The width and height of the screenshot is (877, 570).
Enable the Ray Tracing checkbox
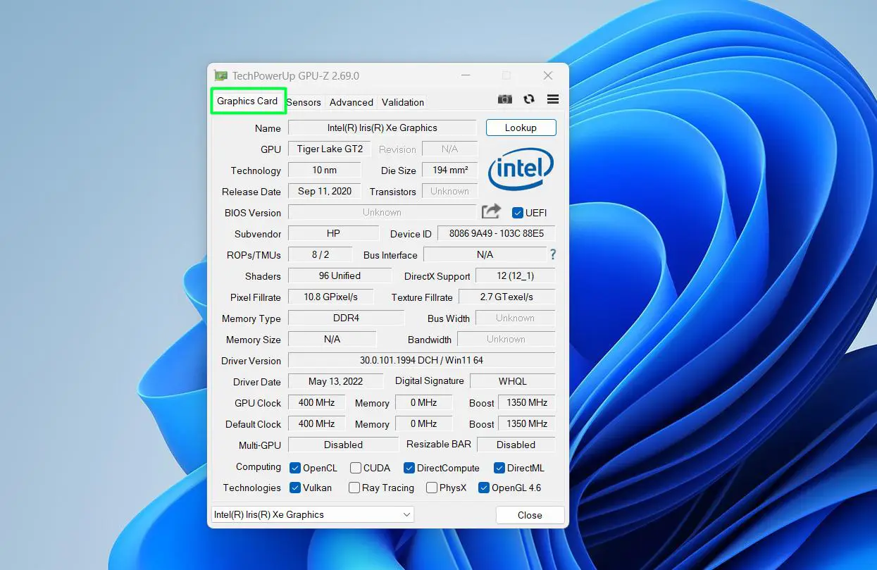point(354,487)
